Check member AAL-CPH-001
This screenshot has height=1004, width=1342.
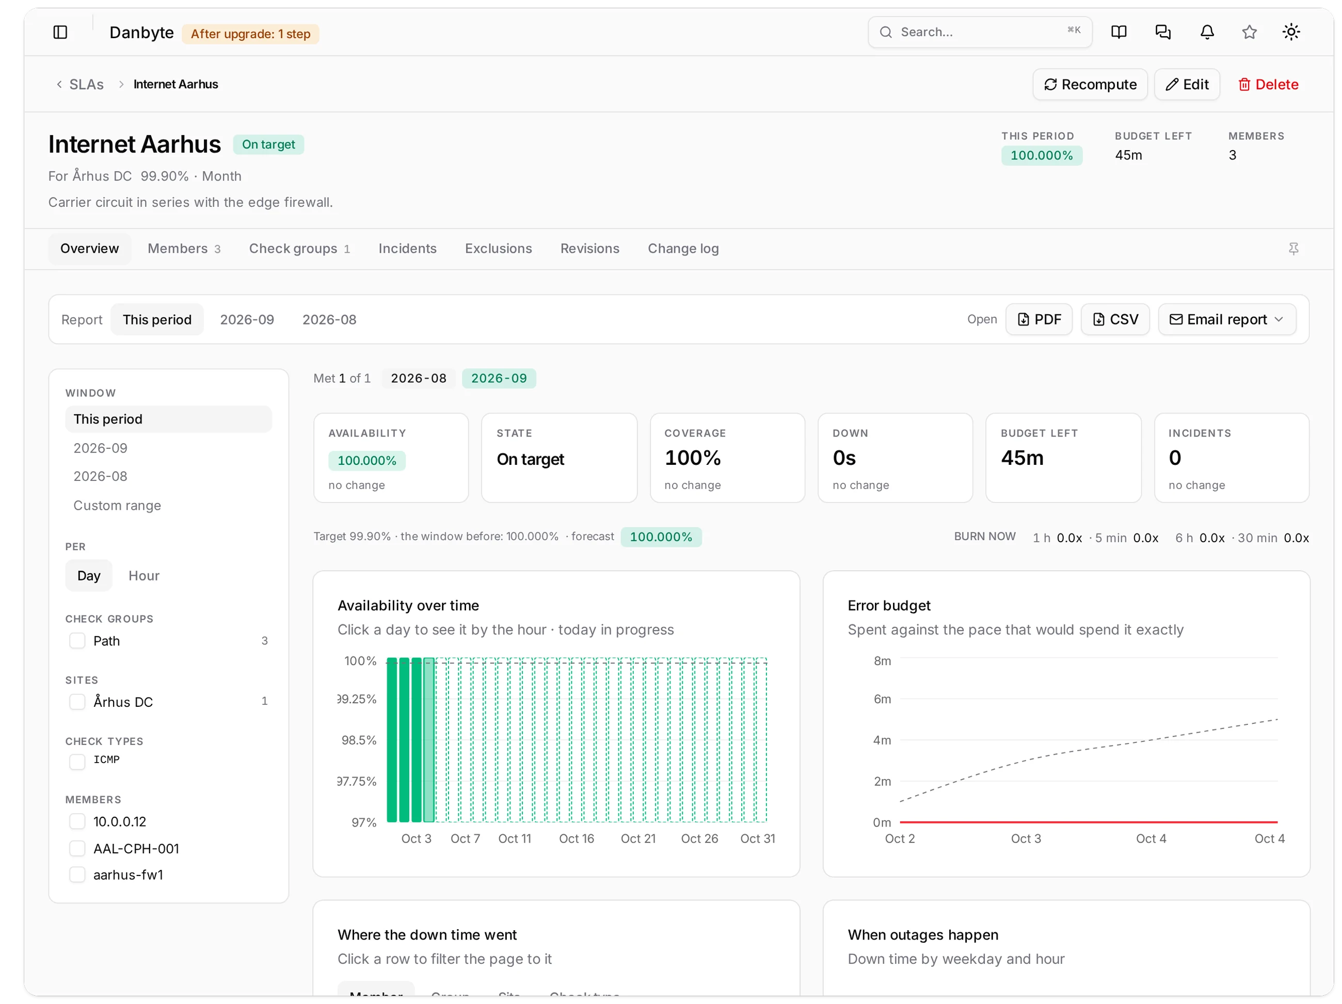click(77, 848)
